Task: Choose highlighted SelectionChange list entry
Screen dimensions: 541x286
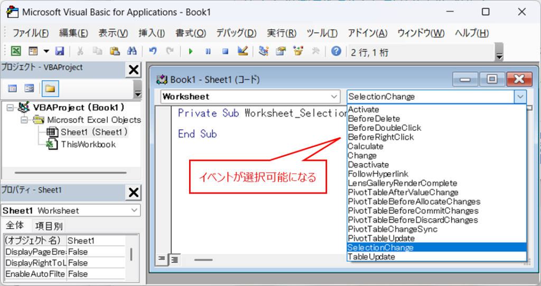Action: (437, 247)
